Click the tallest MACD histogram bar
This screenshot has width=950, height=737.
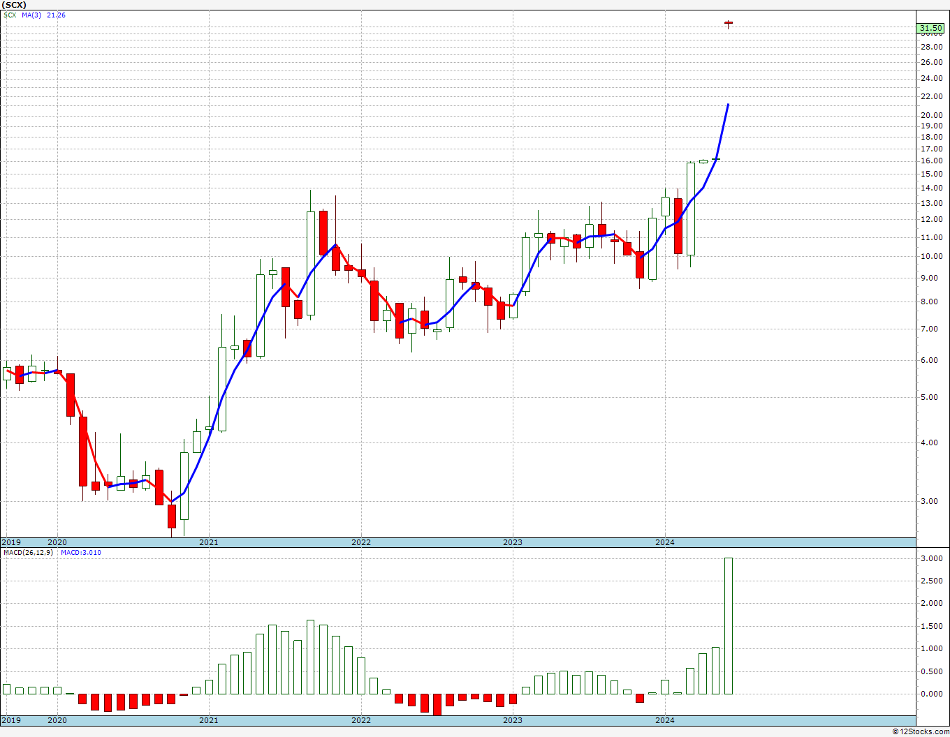[728, 626]
